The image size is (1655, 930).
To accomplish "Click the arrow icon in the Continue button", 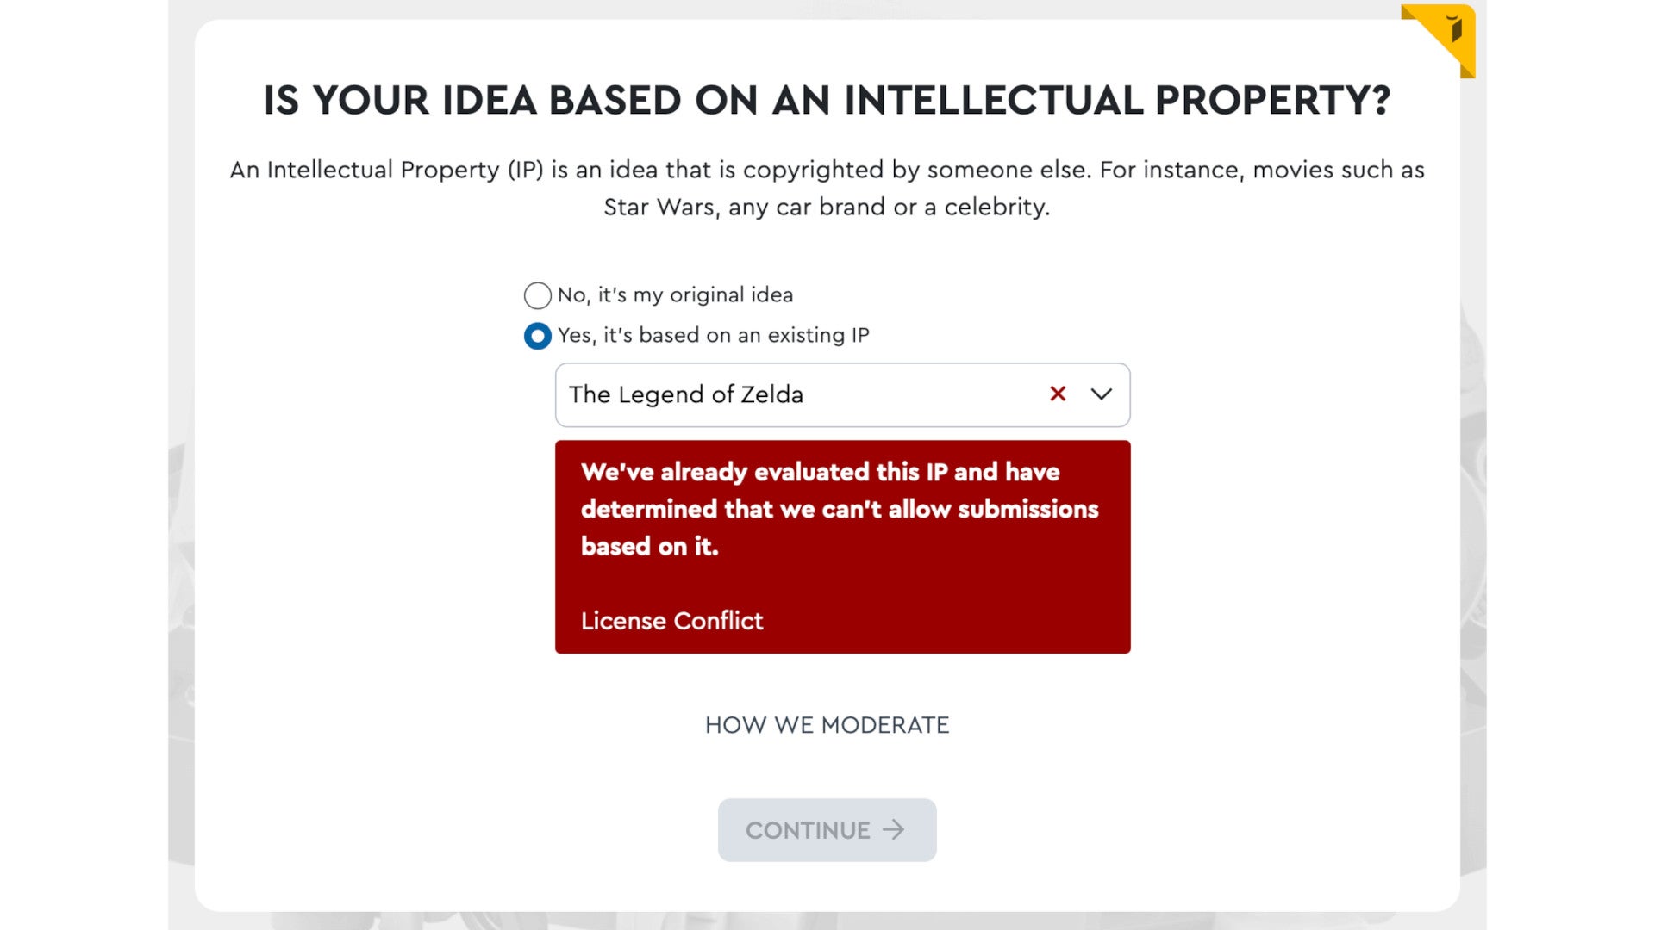I will [894, 830].
